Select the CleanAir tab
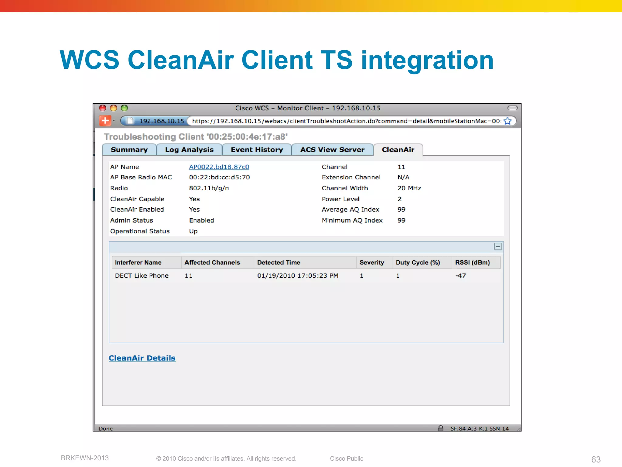Screen dimensions: 622x467 tap(398, 150)
